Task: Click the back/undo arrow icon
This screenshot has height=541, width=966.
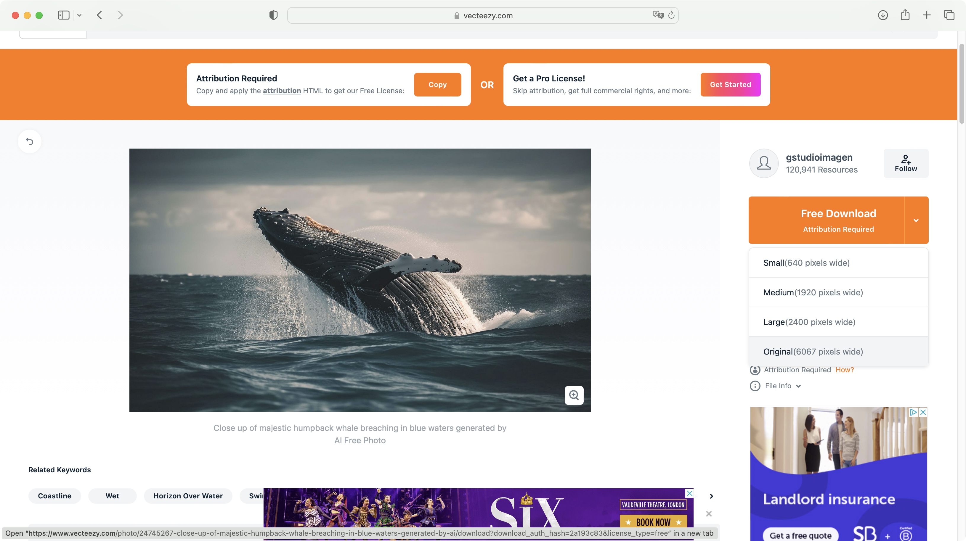Action: click(x=29, y=141)
